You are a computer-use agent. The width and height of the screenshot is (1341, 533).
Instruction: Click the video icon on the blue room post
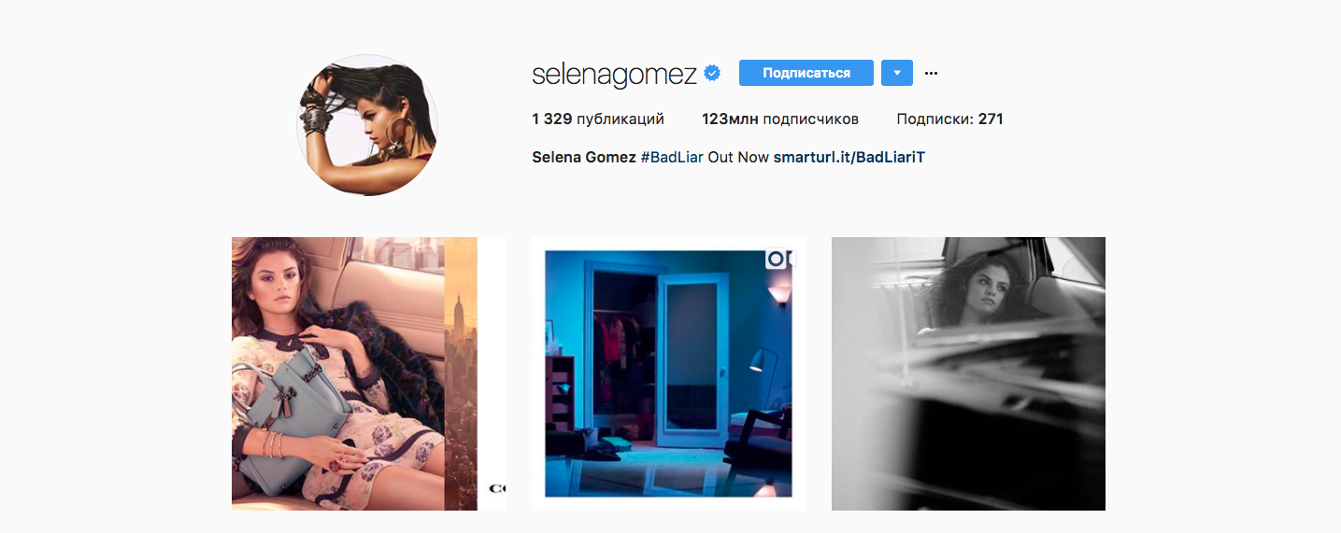tap(778, 258)
